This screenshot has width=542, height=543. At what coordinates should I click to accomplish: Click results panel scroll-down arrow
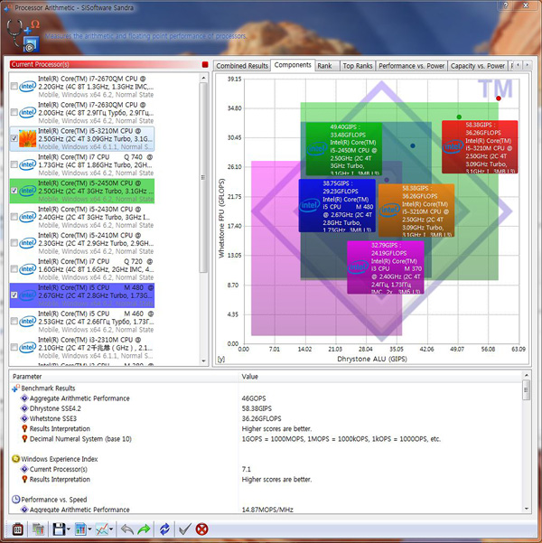[x=527, y=509]
